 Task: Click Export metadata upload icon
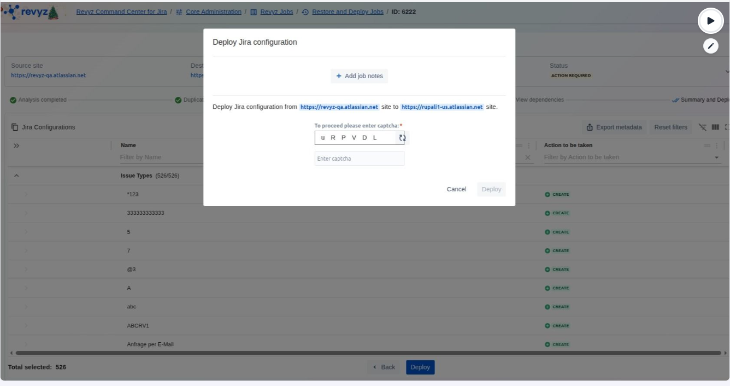590,127
